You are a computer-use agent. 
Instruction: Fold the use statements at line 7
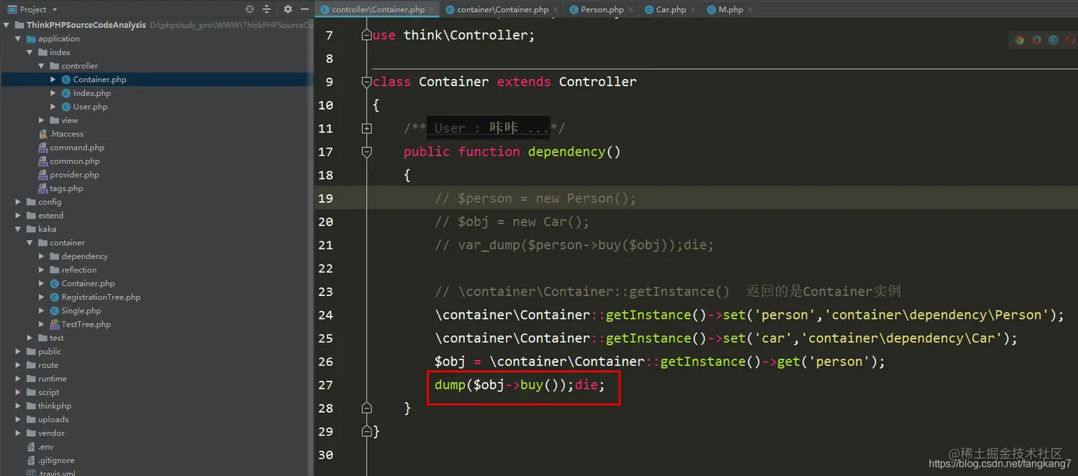pyautogui.click(x=366, y=35)
